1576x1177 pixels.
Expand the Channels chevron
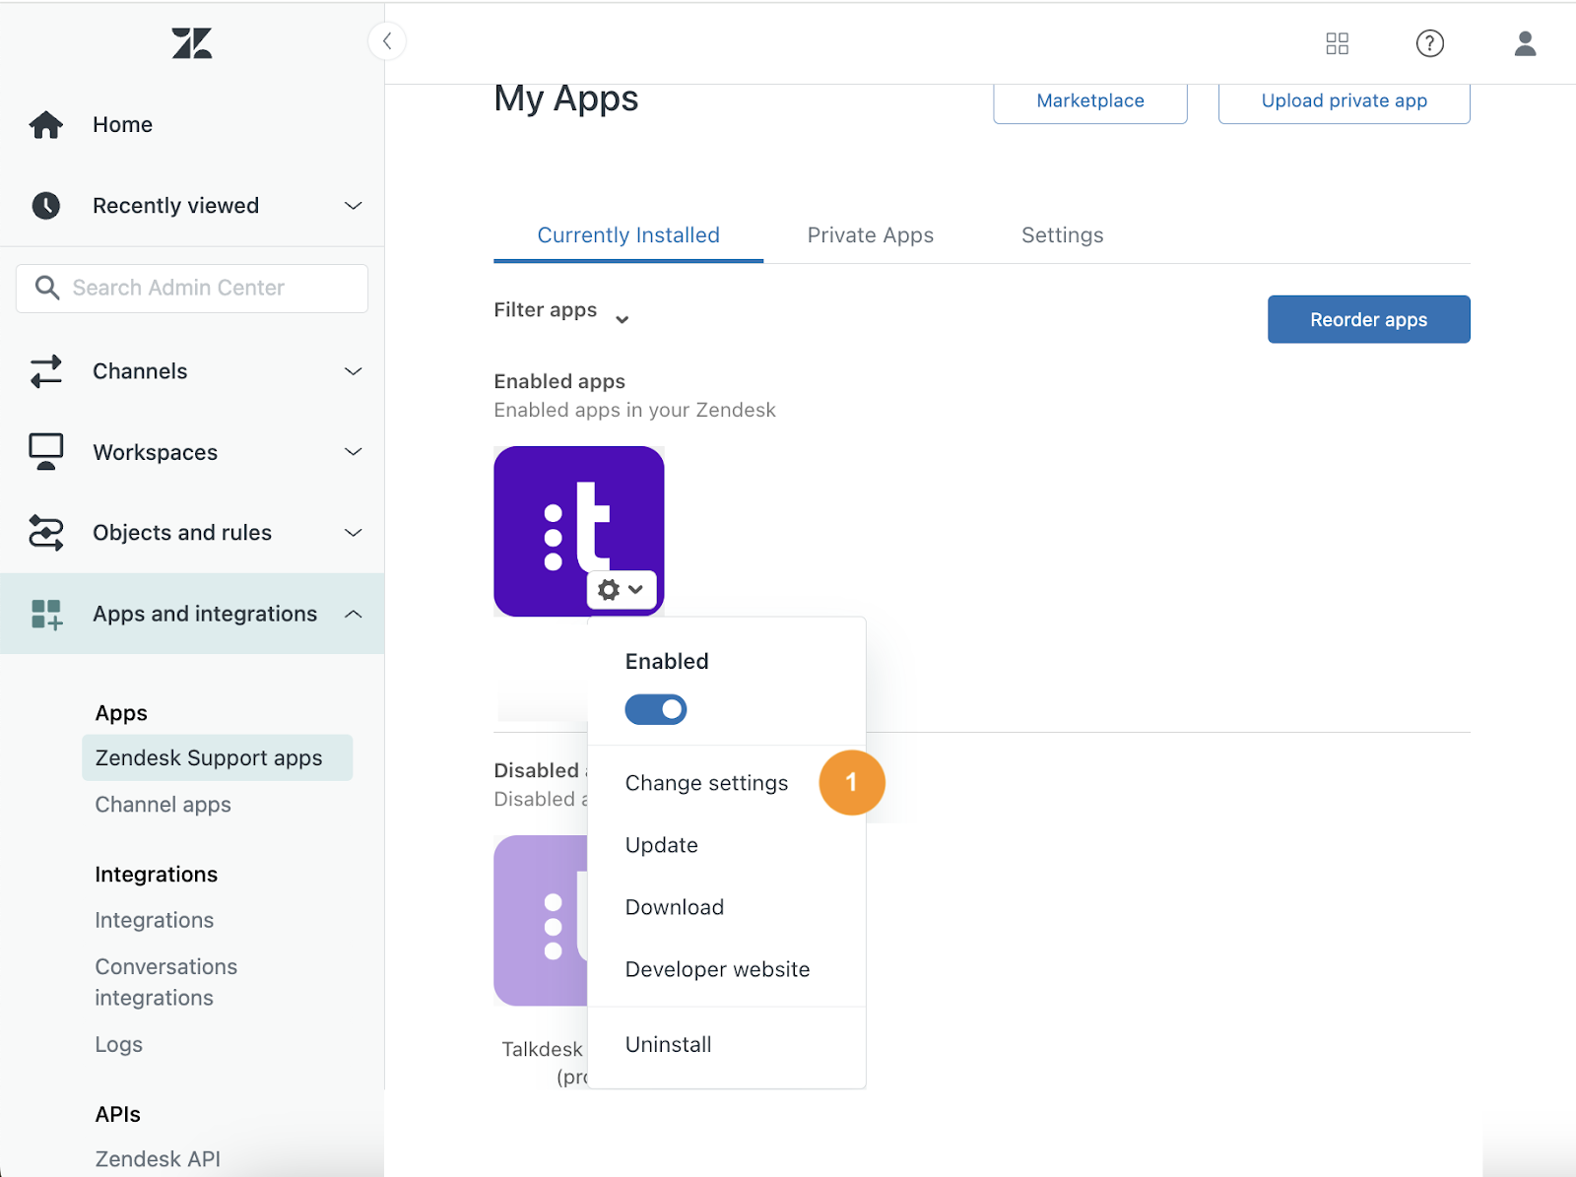[x=354, y=371]
